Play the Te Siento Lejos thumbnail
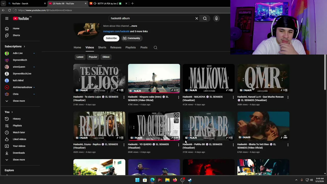Screen dimensions: 327x184 (x=99, y=78)
